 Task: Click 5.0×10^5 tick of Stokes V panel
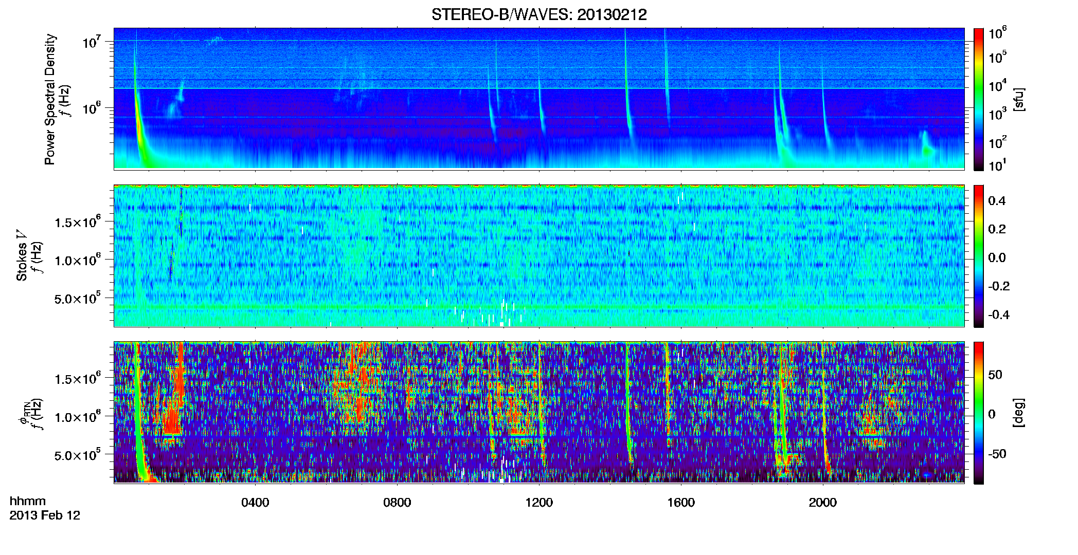click(78, 298)
